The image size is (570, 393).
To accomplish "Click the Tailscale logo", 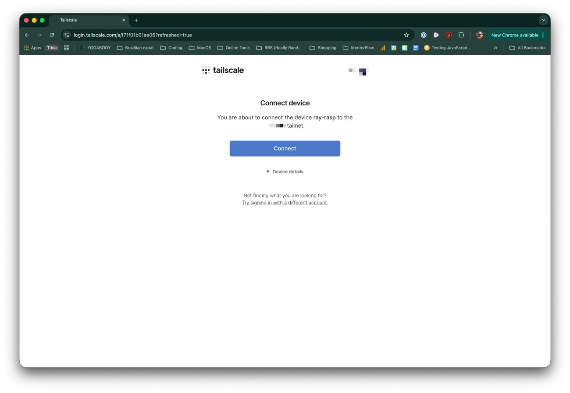I will pyautogui.click(x=223, y=70).
